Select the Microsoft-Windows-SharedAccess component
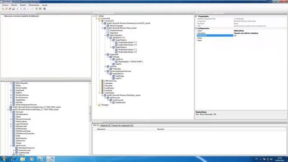The width and height of the screenshot is (288, 162). [36, 107]
